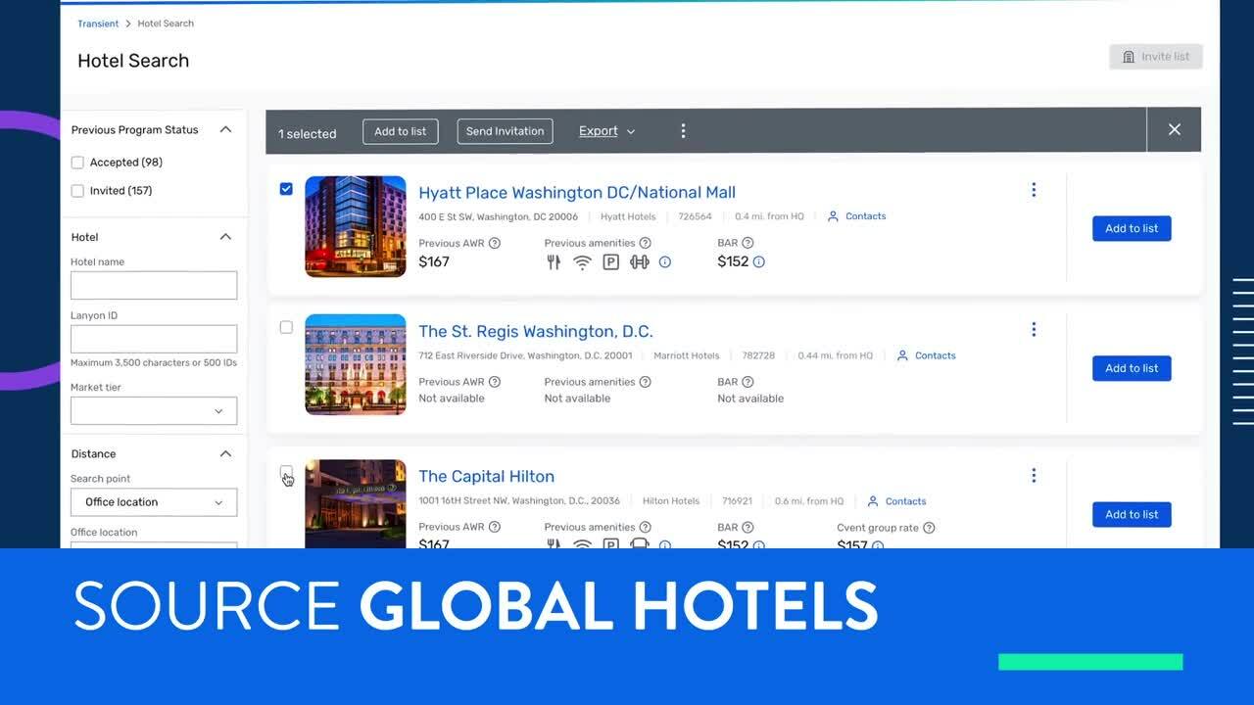Screen dimensions: 1254x705
Task: Click BAR info icon next to $152
Action: point(758,262)
